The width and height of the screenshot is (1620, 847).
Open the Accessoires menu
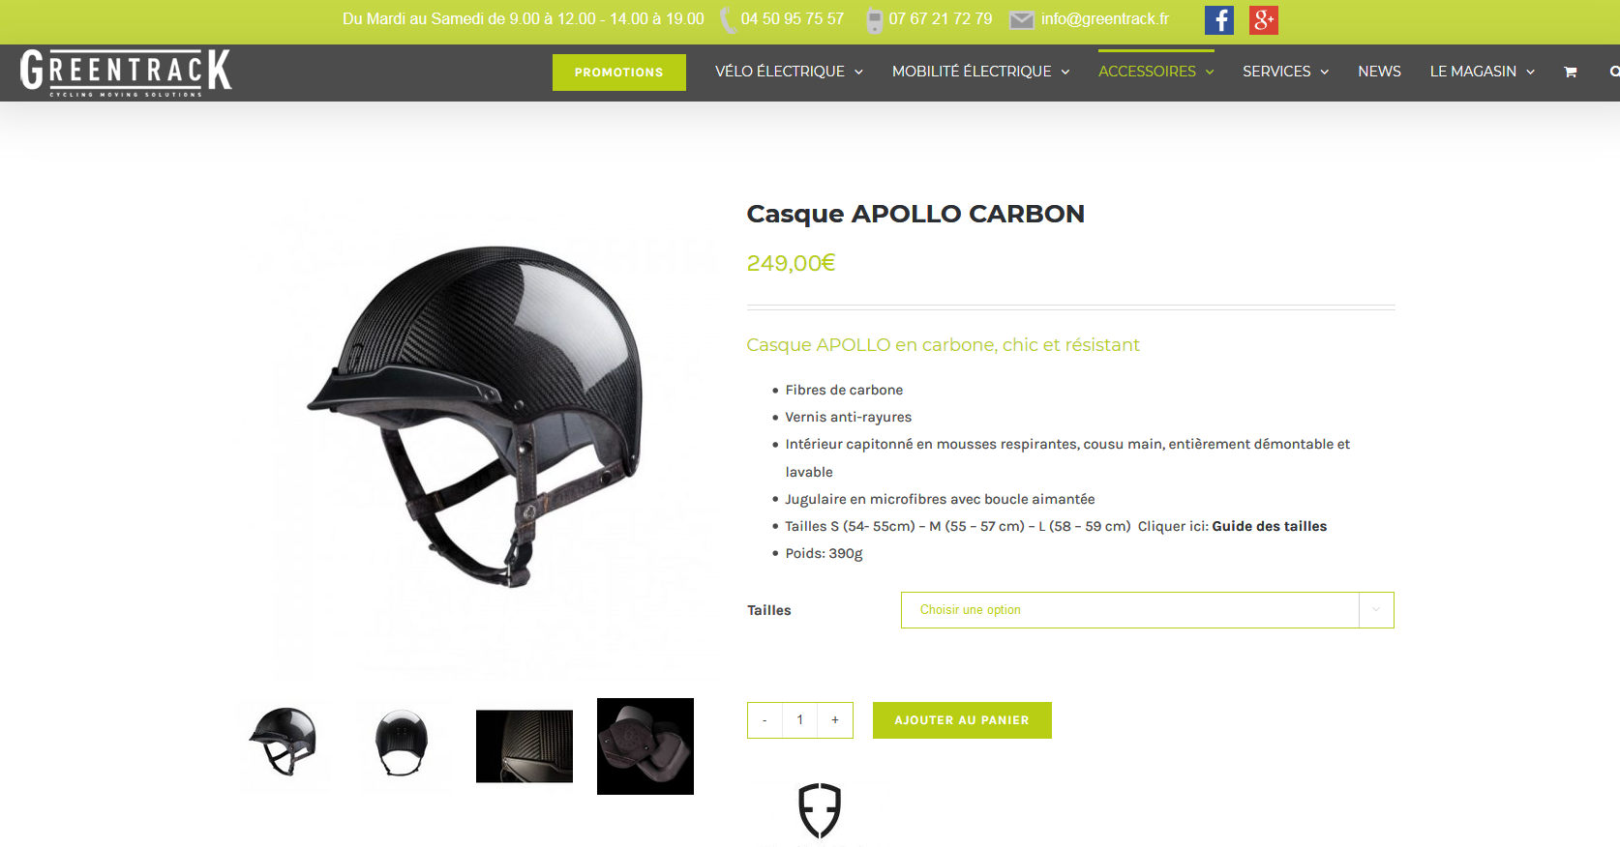[1155, 72]
